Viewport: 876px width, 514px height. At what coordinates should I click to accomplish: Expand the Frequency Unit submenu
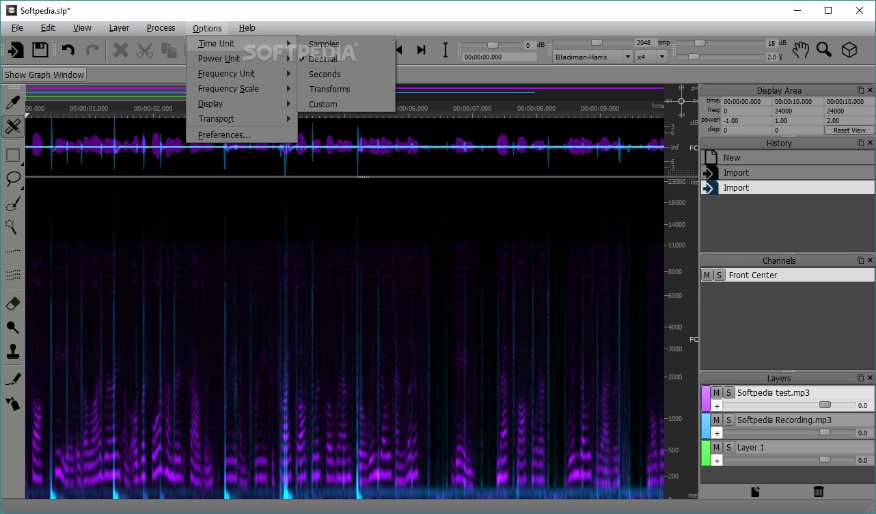(242, 74)
